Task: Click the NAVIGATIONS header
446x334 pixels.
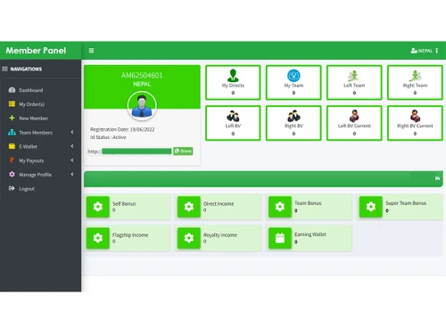Action: coord(26,69)
